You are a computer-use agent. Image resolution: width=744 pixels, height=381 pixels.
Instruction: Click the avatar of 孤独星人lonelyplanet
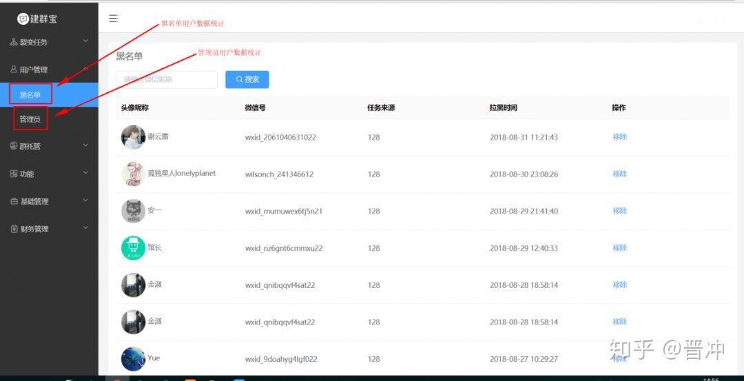134,174
